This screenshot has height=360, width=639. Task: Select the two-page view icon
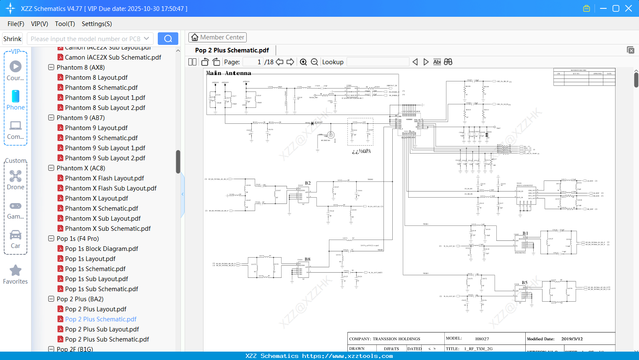click(x=192, y=62)
